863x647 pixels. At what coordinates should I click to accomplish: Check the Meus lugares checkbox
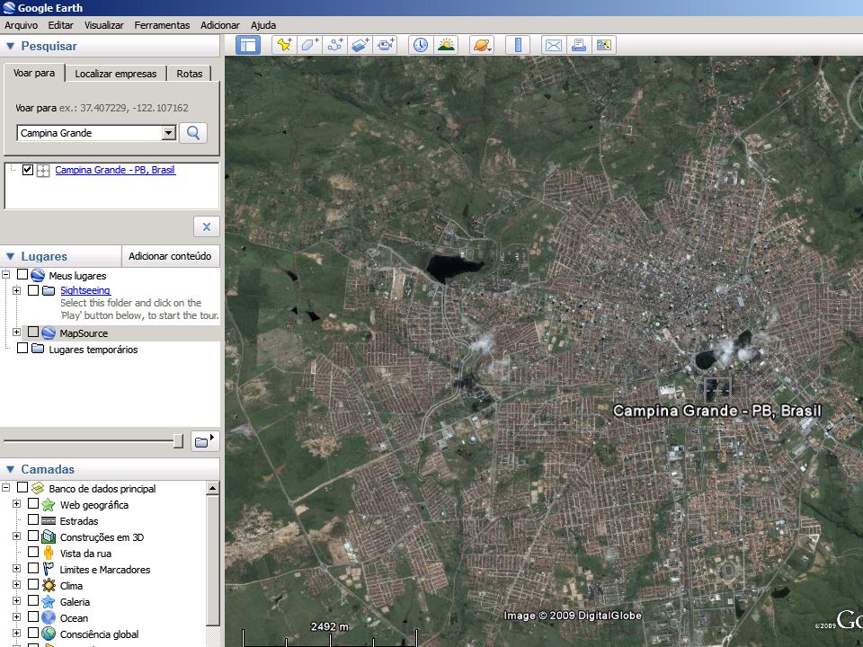pyautogui.click(x=22, y=274)
